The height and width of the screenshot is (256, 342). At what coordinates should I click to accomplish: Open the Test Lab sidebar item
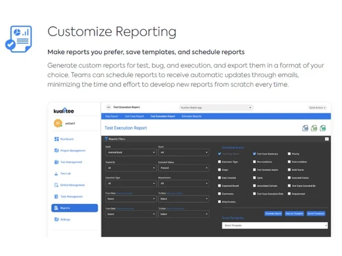click(63, 173)
